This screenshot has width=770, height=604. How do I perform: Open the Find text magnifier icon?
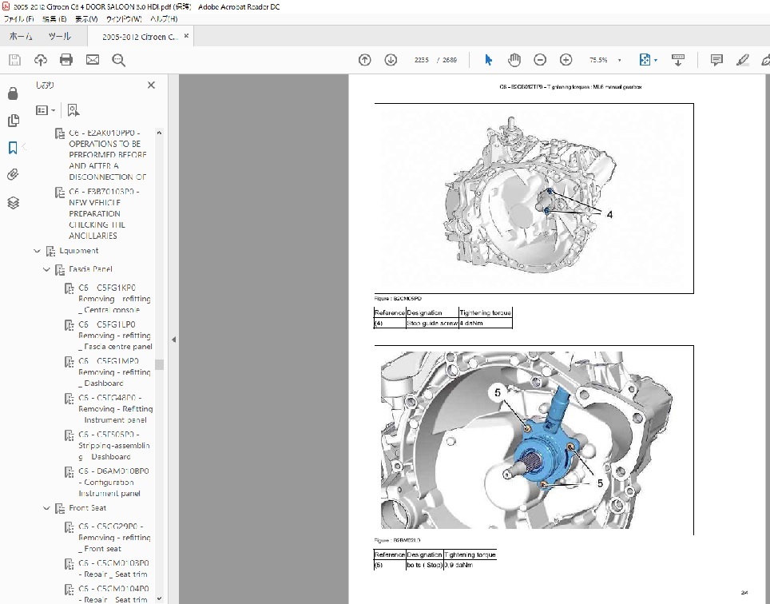[118, 60]
